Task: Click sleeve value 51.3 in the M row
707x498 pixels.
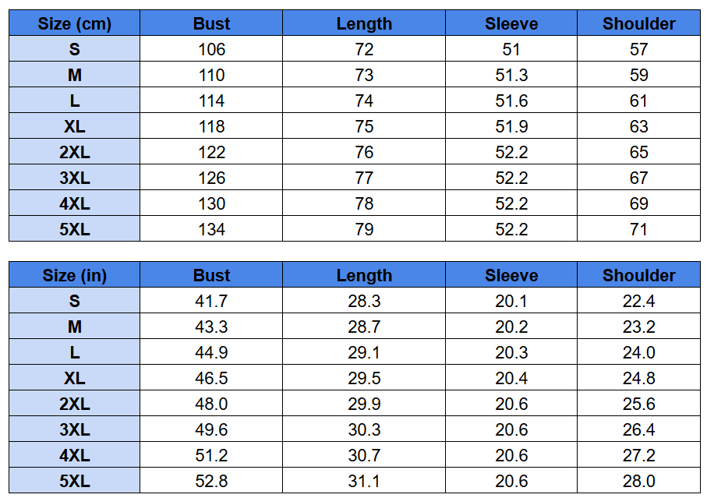Action: (x=511, y=75)
